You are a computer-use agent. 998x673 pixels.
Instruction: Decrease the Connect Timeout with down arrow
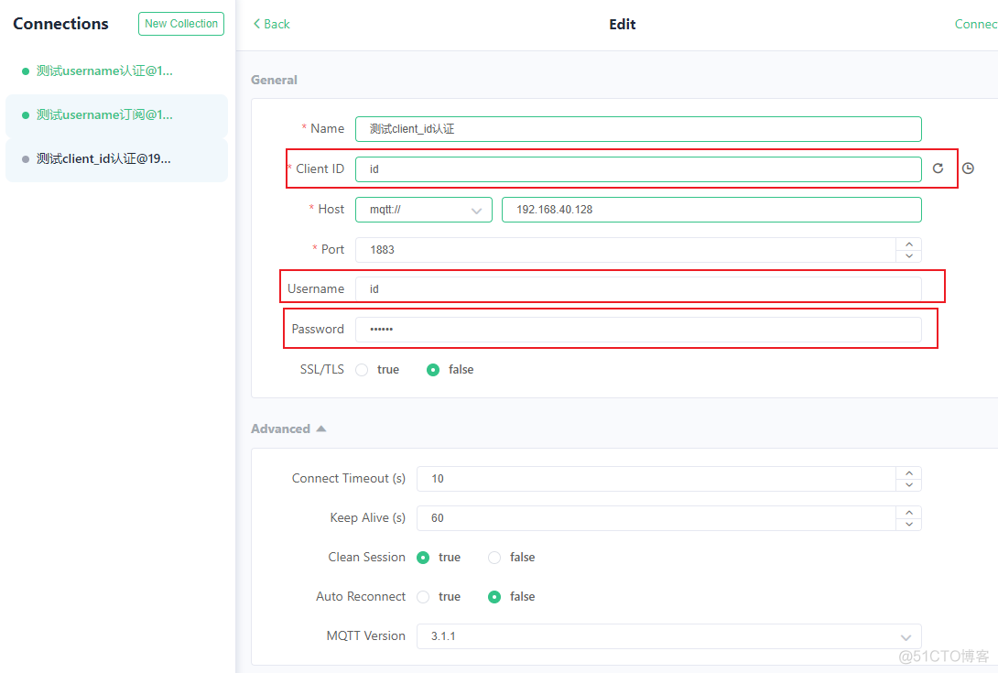pos(908,484)
